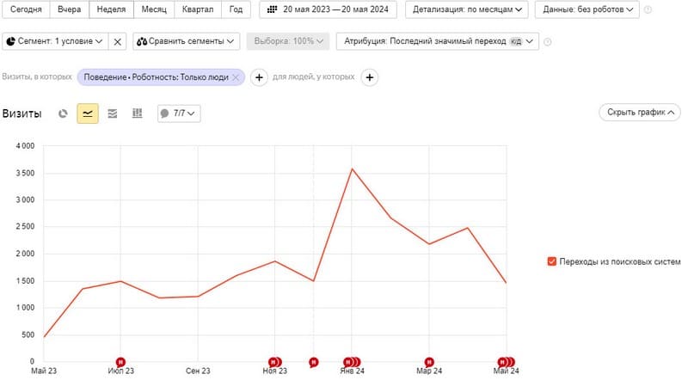Open the Детализация: по месяцам dropdown
This screenshot has width=688, height=380.
(467, 9)
